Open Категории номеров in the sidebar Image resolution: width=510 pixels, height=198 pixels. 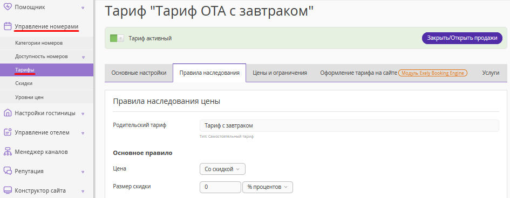[x=39, y=43]
